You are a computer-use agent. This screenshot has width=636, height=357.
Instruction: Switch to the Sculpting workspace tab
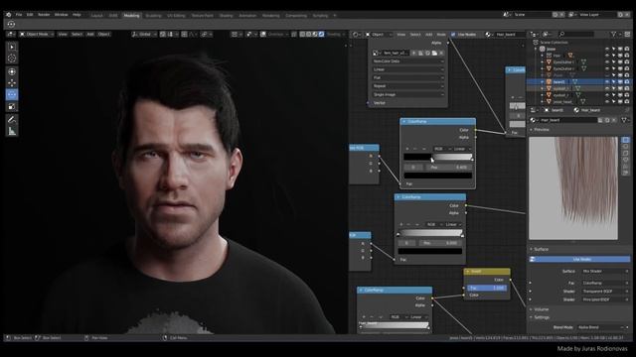click(153, 16)
